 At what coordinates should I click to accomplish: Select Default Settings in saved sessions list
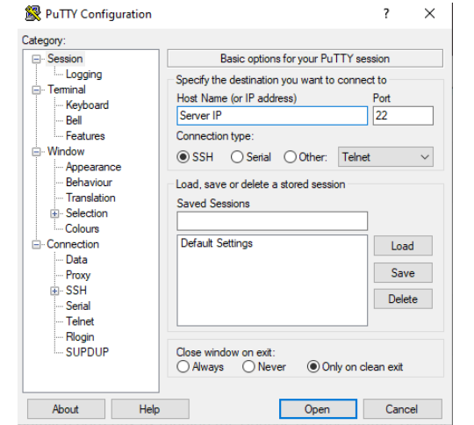[217, 243]
